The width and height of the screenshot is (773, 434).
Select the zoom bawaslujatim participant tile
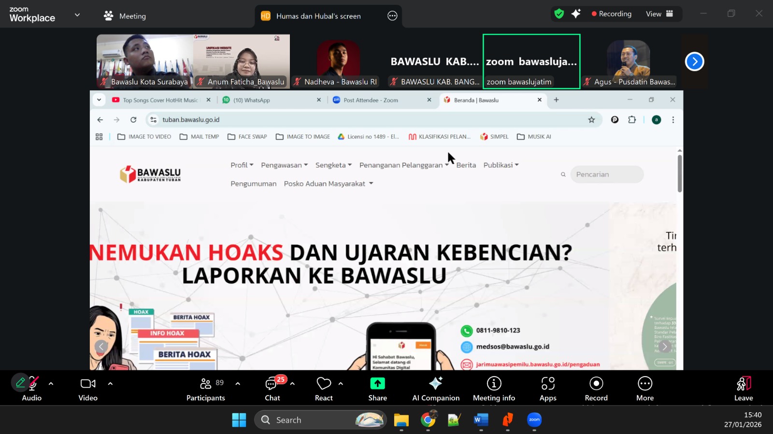point(531,61)
